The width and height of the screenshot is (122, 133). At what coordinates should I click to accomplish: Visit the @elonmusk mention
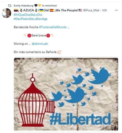[x=40, y=44]
